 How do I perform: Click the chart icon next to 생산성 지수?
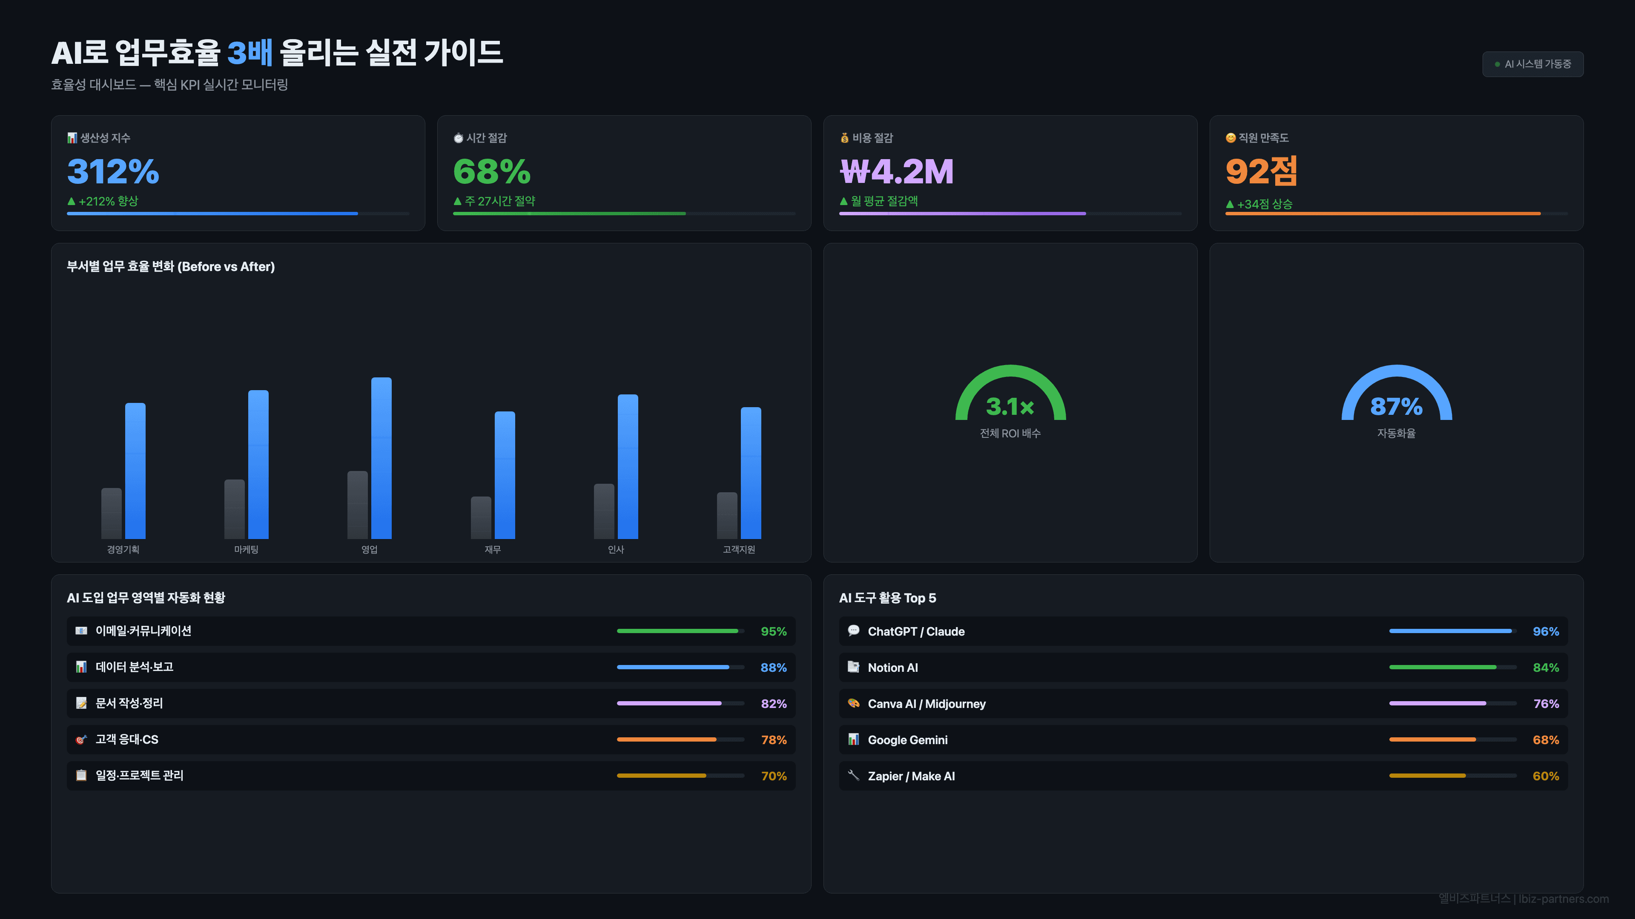pos(72,137)
